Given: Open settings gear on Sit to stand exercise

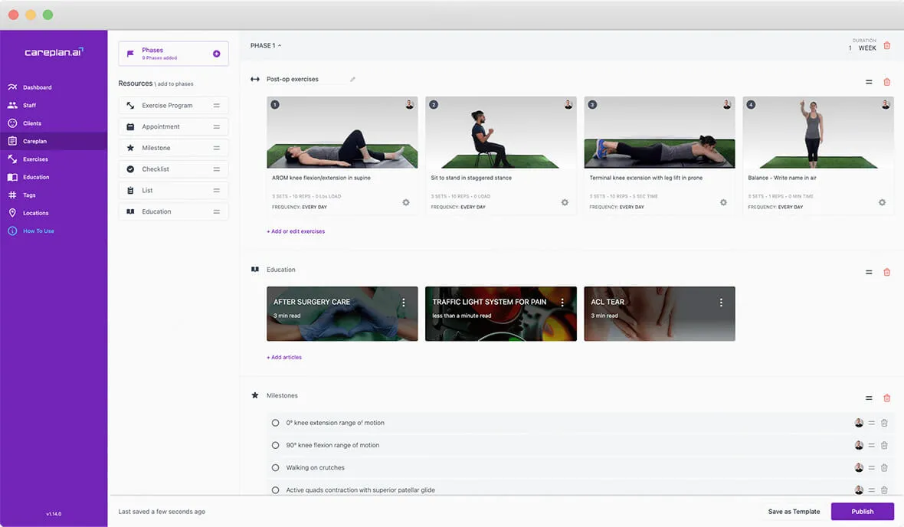Looking at the screenshot, I should point(565,202).
